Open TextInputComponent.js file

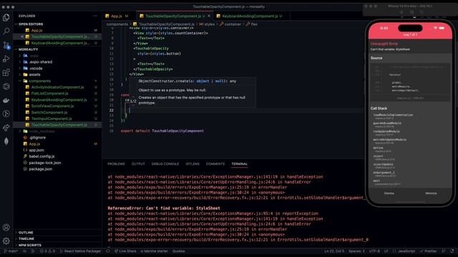[x=52, y=119]
